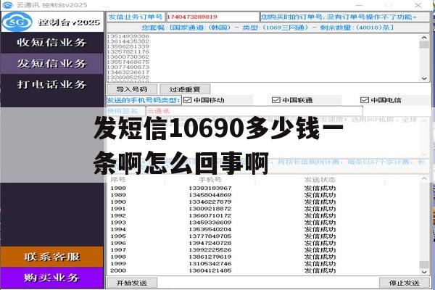Contact support via 联系客服
Screen dimensions: 435x290
pyautogui.click(x=52, y=257)
